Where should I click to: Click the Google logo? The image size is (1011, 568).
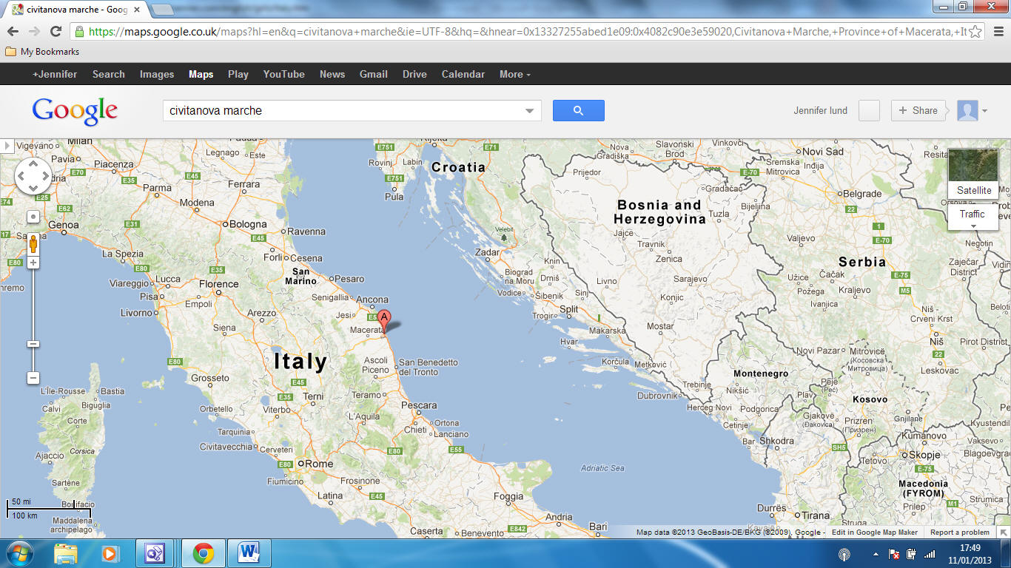(x=75, y=111)
